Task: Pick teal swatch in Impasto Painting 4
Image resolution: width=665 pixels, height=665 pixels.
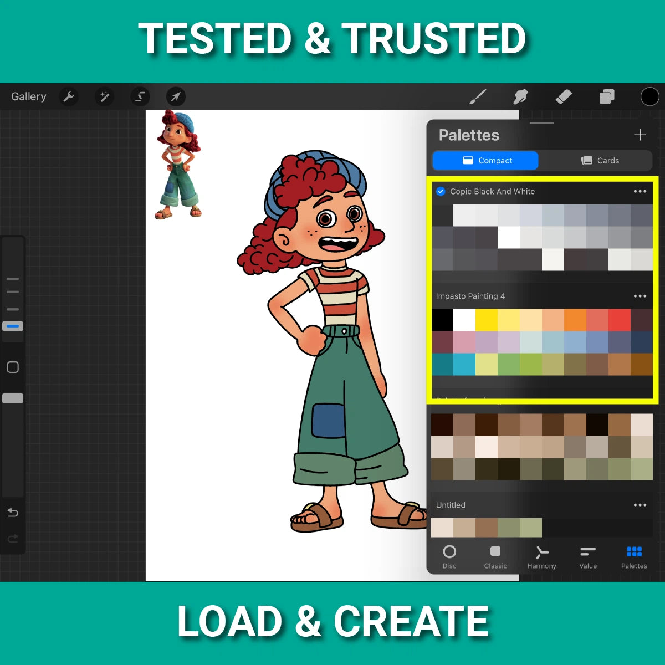Action: click(442, 364)
